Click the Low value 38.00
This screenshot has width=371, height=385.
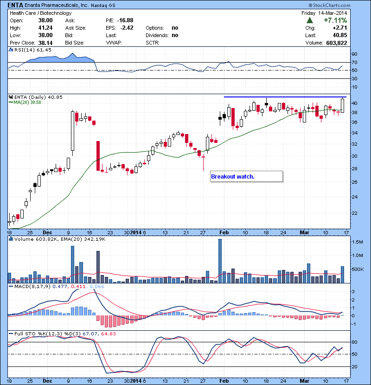coord(45,35)
